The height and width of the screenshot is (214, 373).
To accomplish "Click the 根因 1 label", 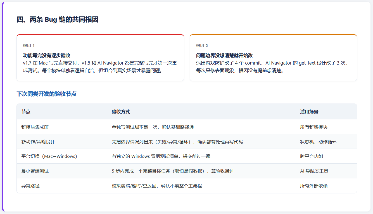I will pos(29,46).
